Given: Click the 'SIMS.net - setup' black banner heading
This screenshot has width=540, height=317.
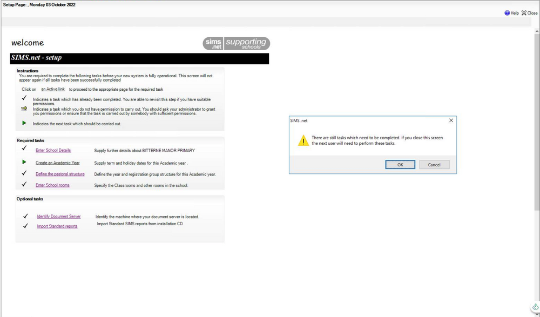Looking at the screenshot, I should (139, 58).
